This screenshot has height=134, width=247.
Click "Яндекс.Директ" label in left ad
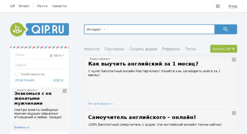[x=27, y=90]
